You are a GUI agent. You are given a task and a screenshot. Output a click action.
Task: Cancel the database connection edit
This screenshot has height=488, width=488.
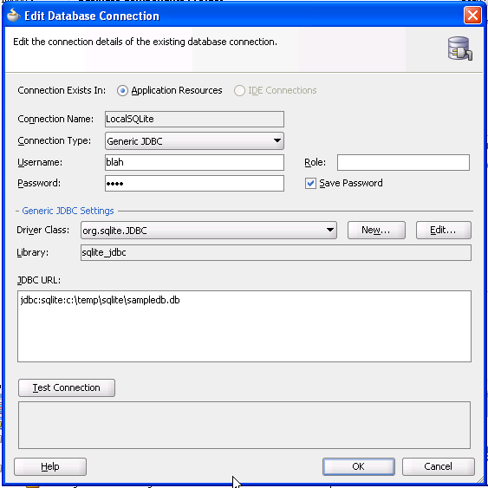[x=439, y=466]
